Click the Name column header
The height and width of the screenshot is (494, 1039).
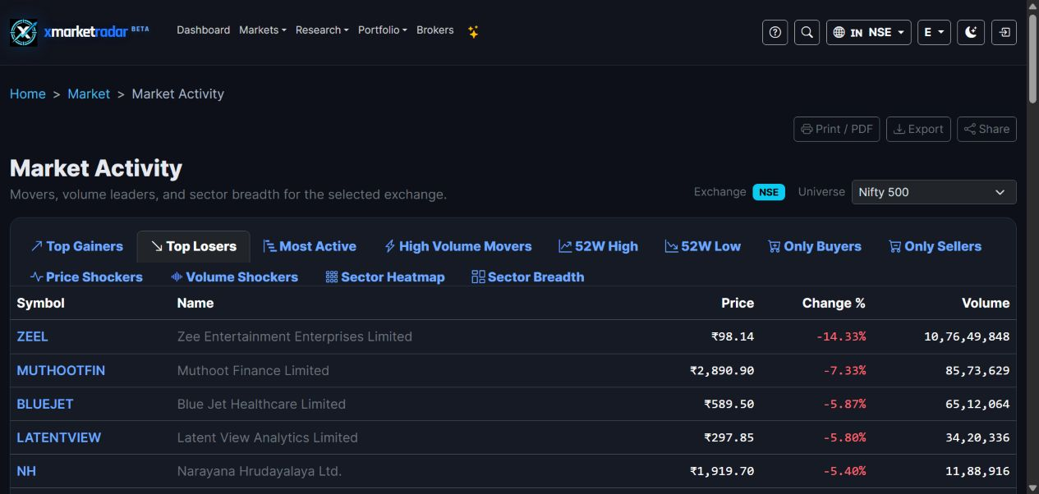(x=195, y=303)
